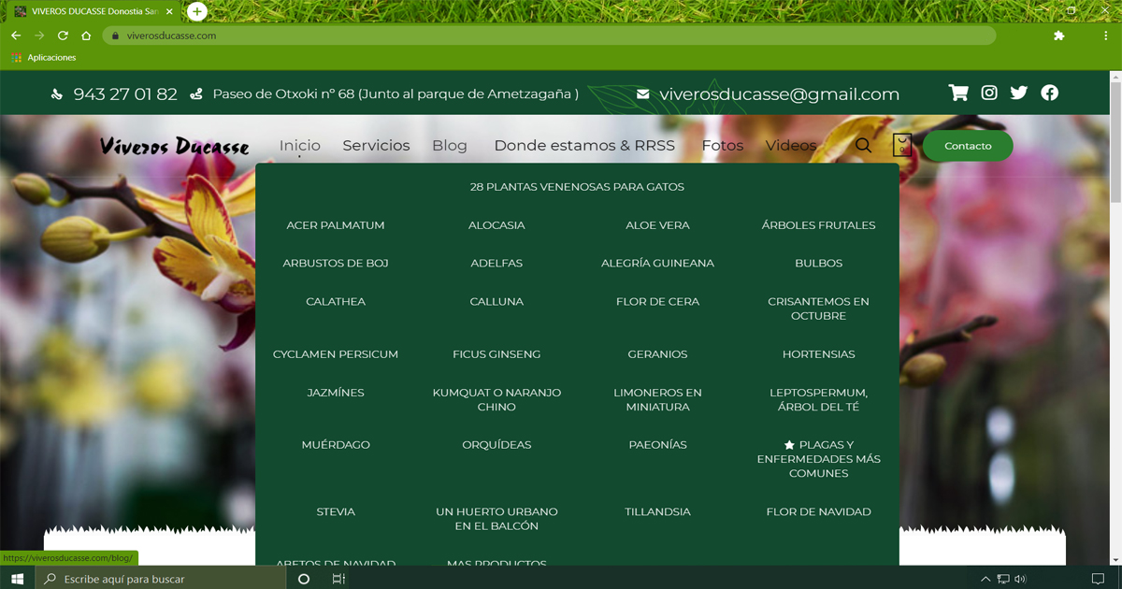Open Kumquat o Naranjo Chino entry

(x=496, y=399)
